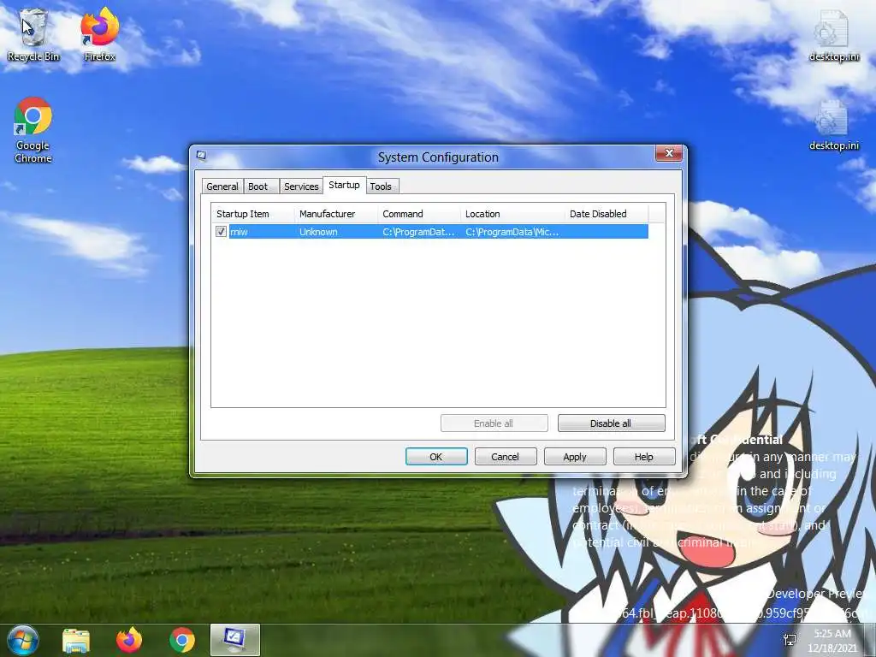The width and height of the screenshot is (876, 657).
Task: Sort by the Date Disabled column header
Action: (607, 214)
